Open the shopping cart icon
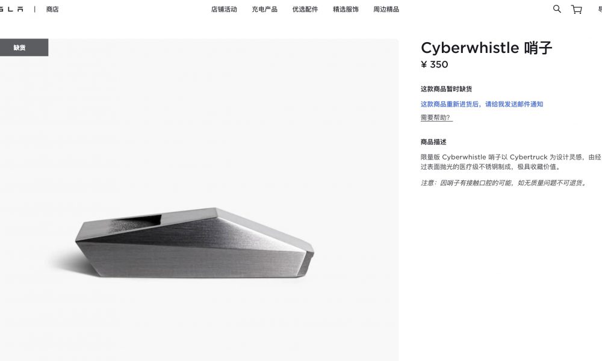This screenshot has height=361, width=602. [576, 9]
